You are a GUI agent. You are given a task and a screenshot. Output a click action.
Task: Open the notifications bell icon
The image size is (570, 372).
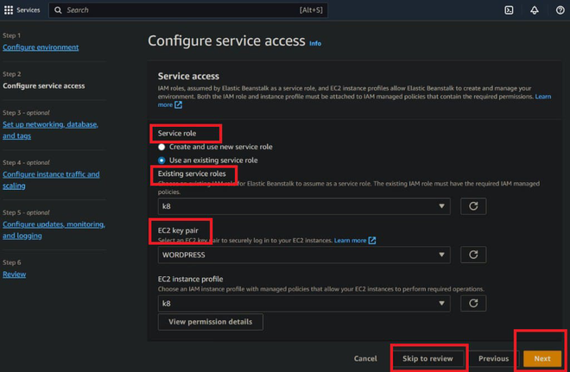coord(534,10)
